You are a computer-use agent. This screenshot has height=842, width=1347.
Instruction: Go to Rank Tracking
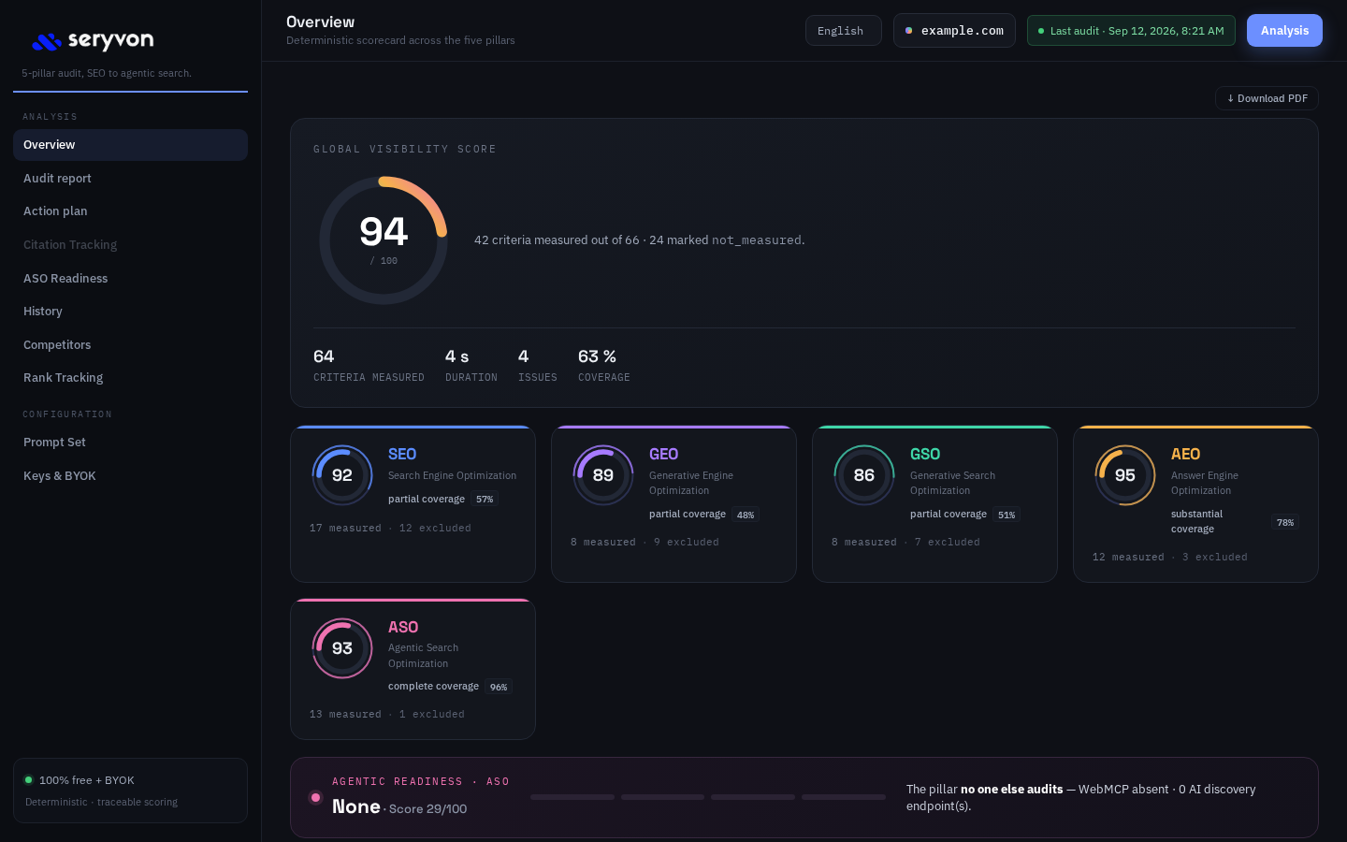point(130,378)
